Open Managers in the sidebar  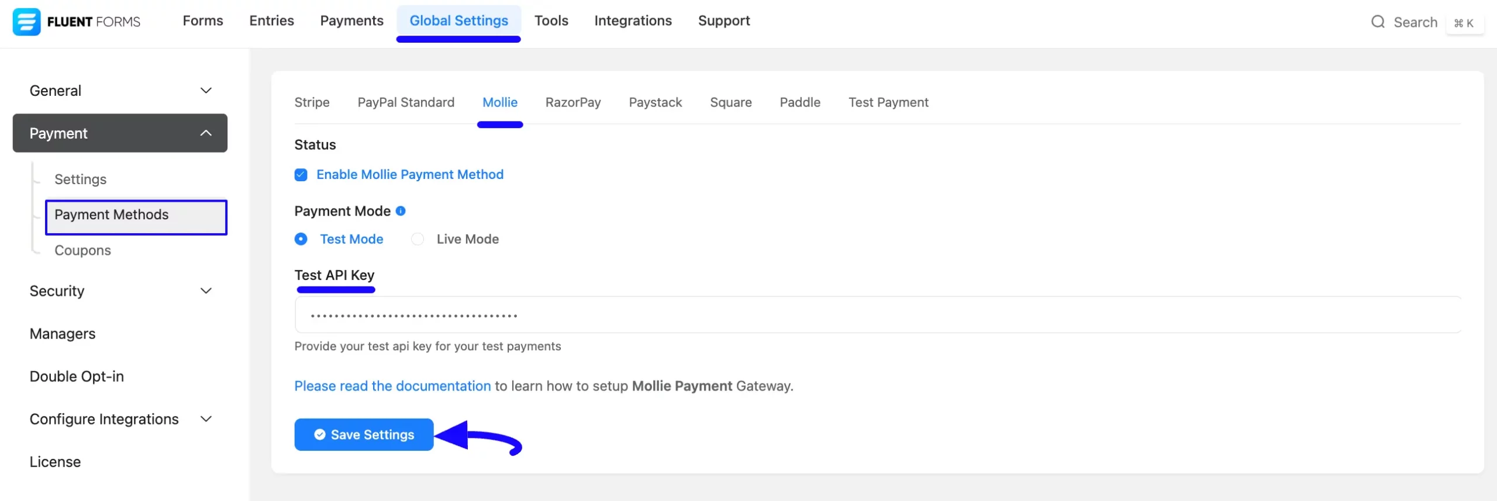click(x=63, y=334)
